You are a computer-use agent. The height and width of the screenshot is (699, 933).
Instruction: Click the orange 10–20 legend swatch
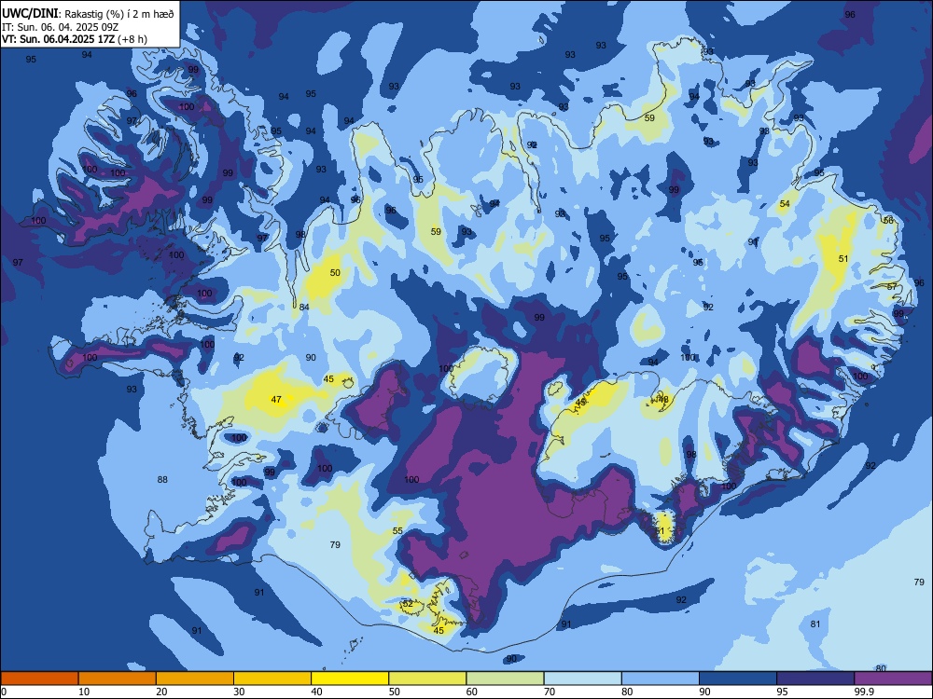pos(118,678)
